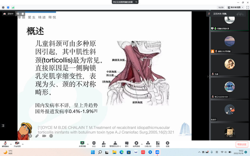
Task: Click the invite participants icon
Action: point(103,143)
